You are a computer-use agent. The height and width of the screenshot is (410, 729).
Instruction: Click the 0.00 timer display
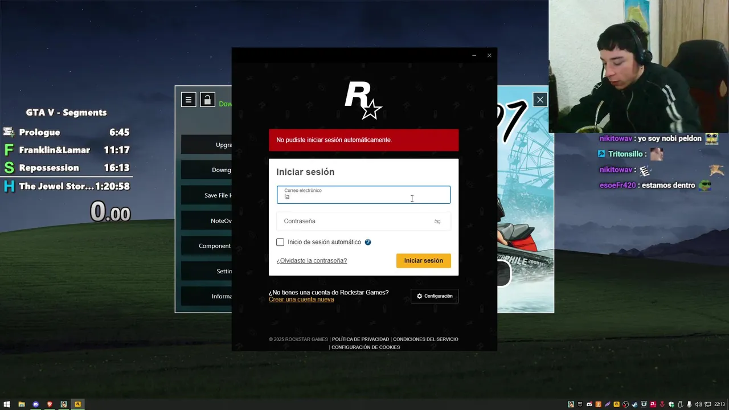(110, 212)
